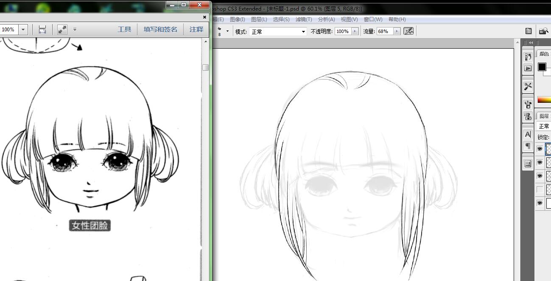Toggle visibility of the bottom layer
This screenshot has width=551, height=281.
click(540, 203)
